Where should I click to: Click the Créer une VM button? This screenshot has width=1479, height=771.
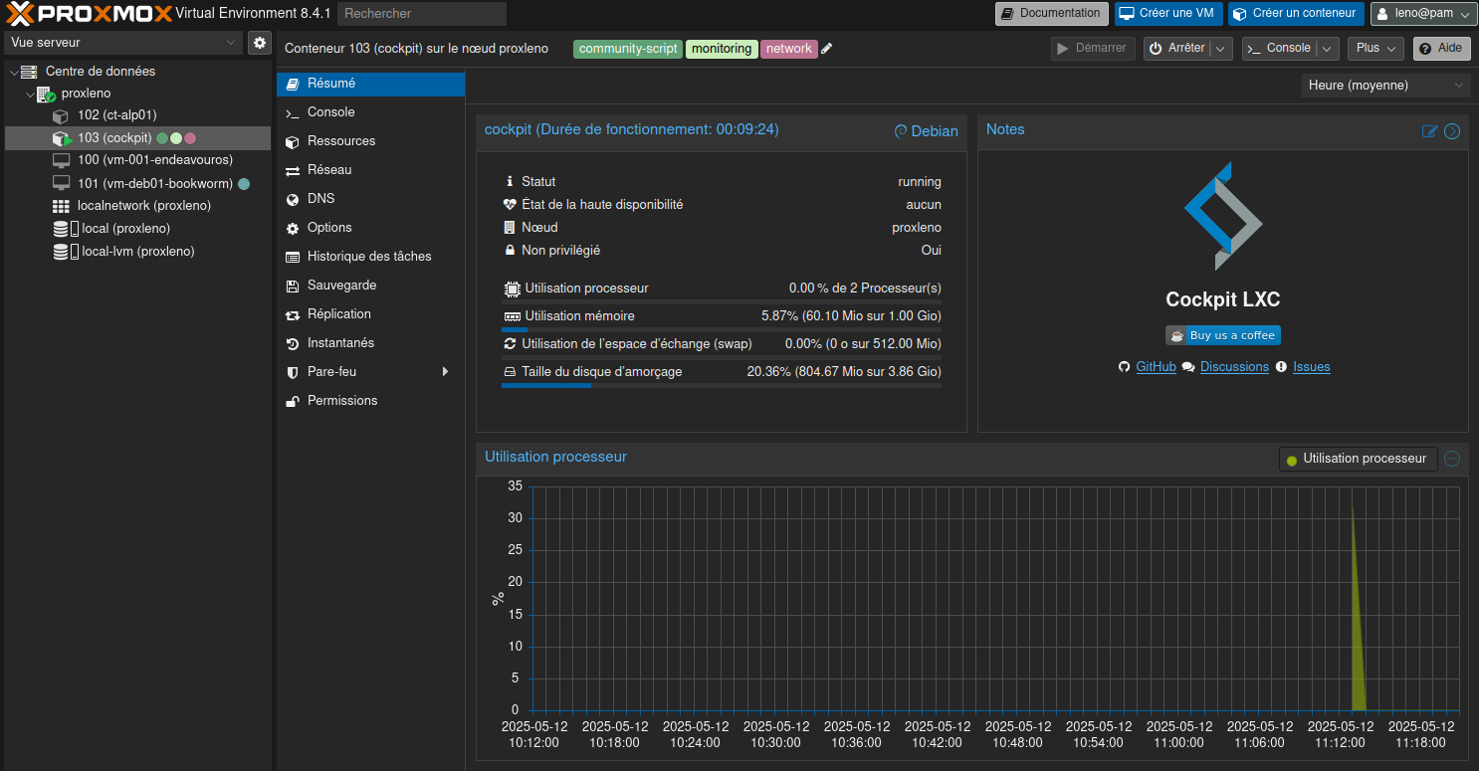1166,14
